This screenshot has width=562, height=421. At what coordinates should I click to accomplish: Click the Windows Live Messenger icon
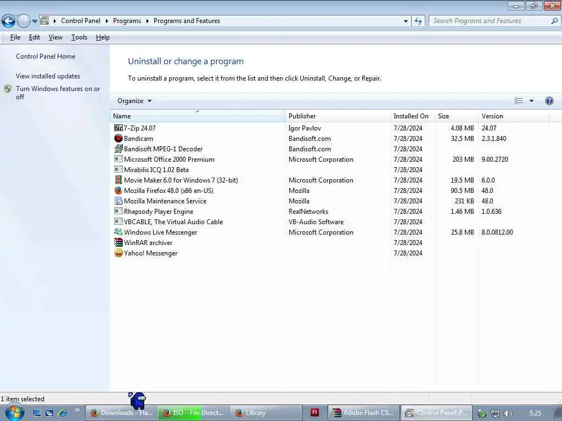pyautogui.click(x=119, y=232)
